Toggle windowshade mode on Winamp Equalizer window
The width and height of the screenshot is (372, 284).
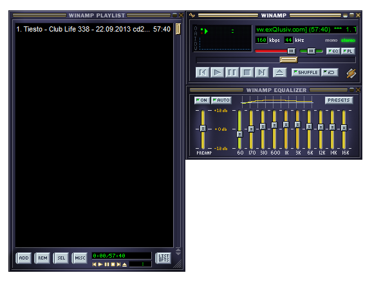[x=351, y=90]
